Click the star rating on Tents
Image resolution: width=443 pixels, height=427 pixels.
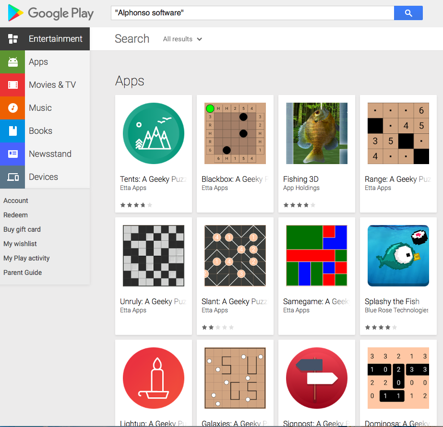[x=136, y=205]
